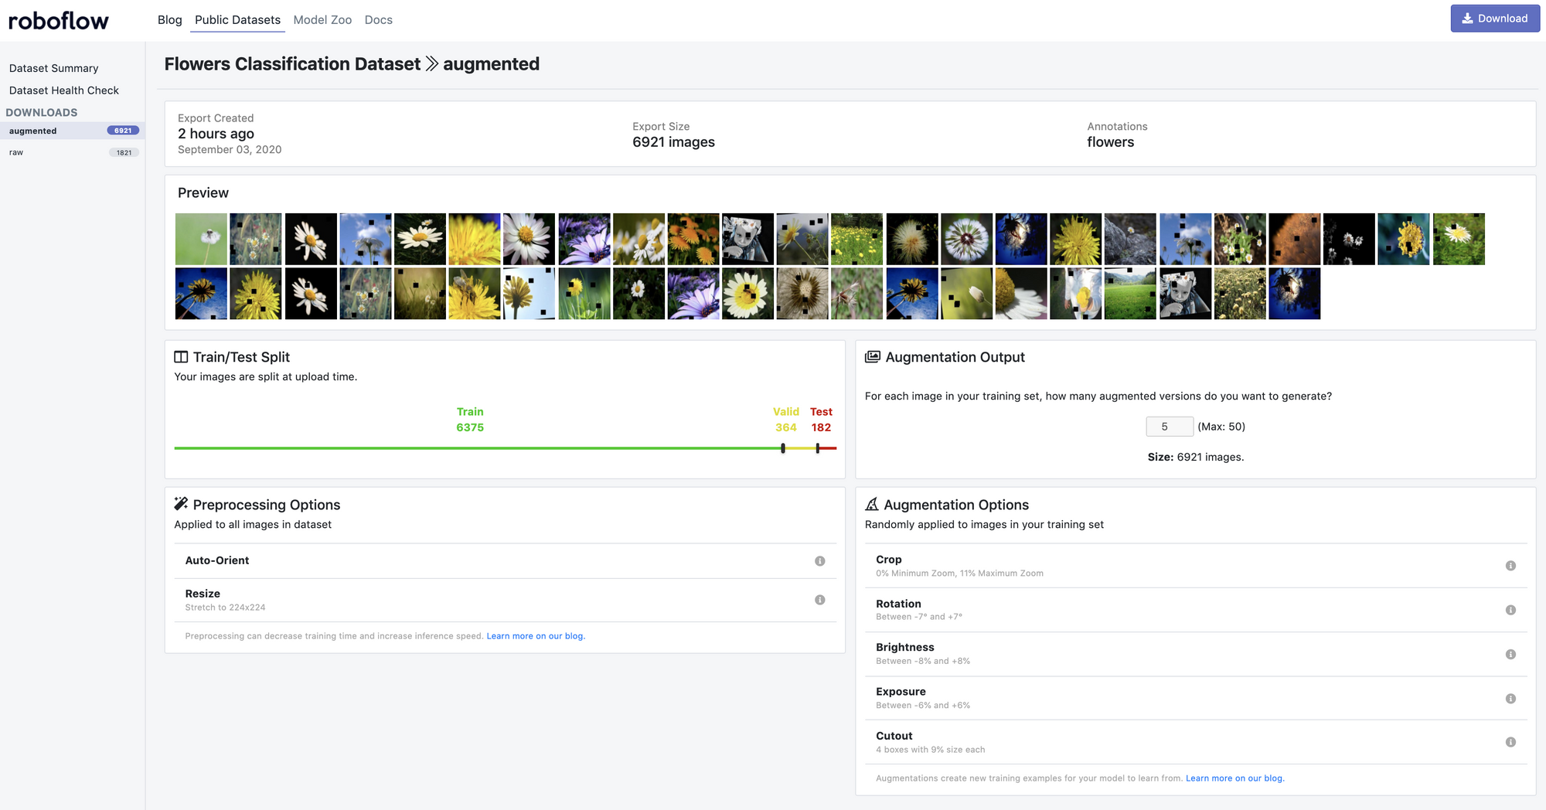Click the Crop augmentation row
The height and width of the screenshot is (810, 1546).
click(x=1196, y=566)
